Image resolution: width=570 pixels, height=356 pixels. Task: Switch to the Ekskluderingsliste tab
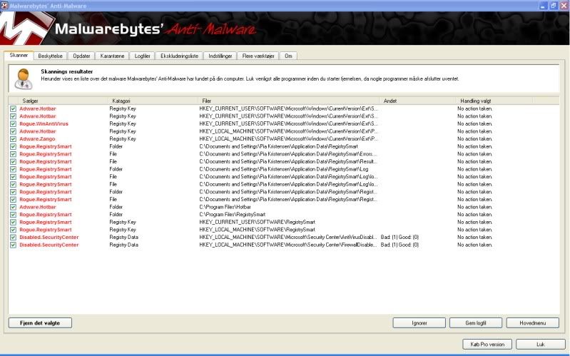[179, 56]
